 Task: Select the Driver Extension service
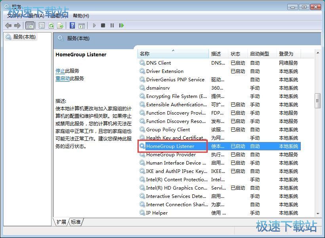point(219,71)
